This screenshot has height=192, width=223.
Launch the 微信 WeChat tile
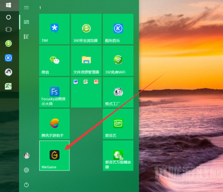(55, 61)
